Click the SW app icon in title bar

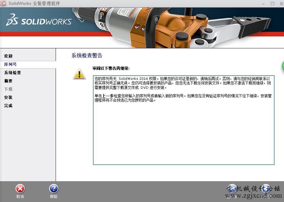point(3,3)
